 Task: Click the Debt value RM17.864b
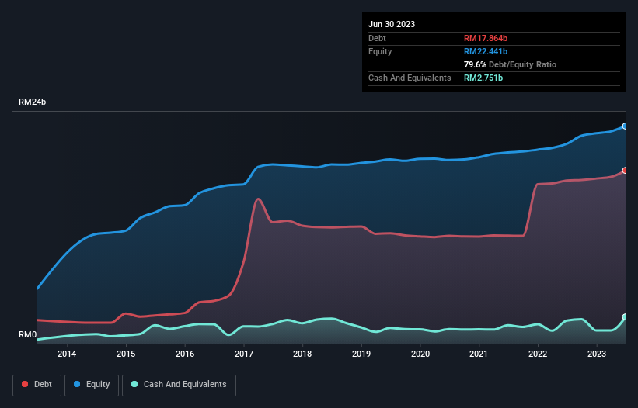tap(486, 38)
